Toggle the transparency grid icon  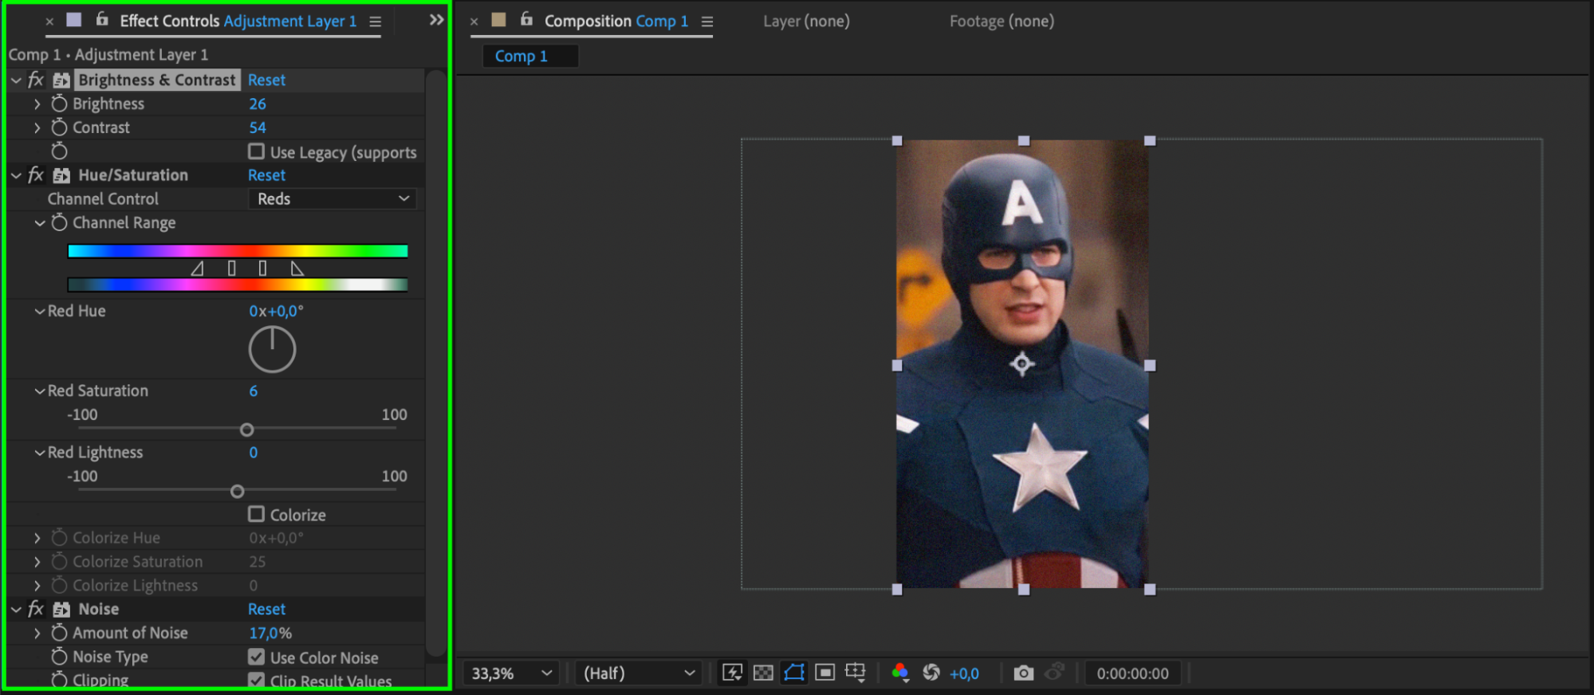point(763,673)
